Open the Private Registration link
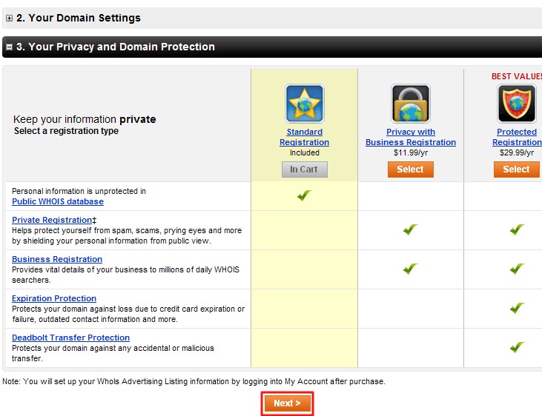Screen dimensions: 542x416 (x=51, y=220)
